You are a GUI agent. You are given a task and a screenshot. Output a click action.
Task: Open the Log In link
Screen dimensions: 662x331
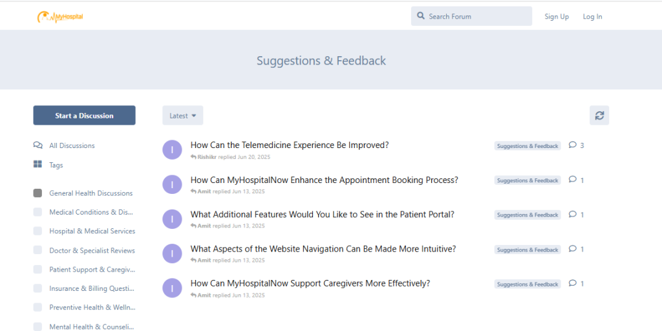click(592, 17)
